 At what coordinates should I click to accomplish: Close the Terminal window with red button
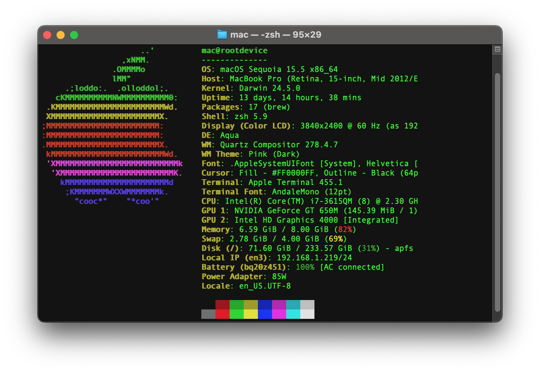(47, 35)
